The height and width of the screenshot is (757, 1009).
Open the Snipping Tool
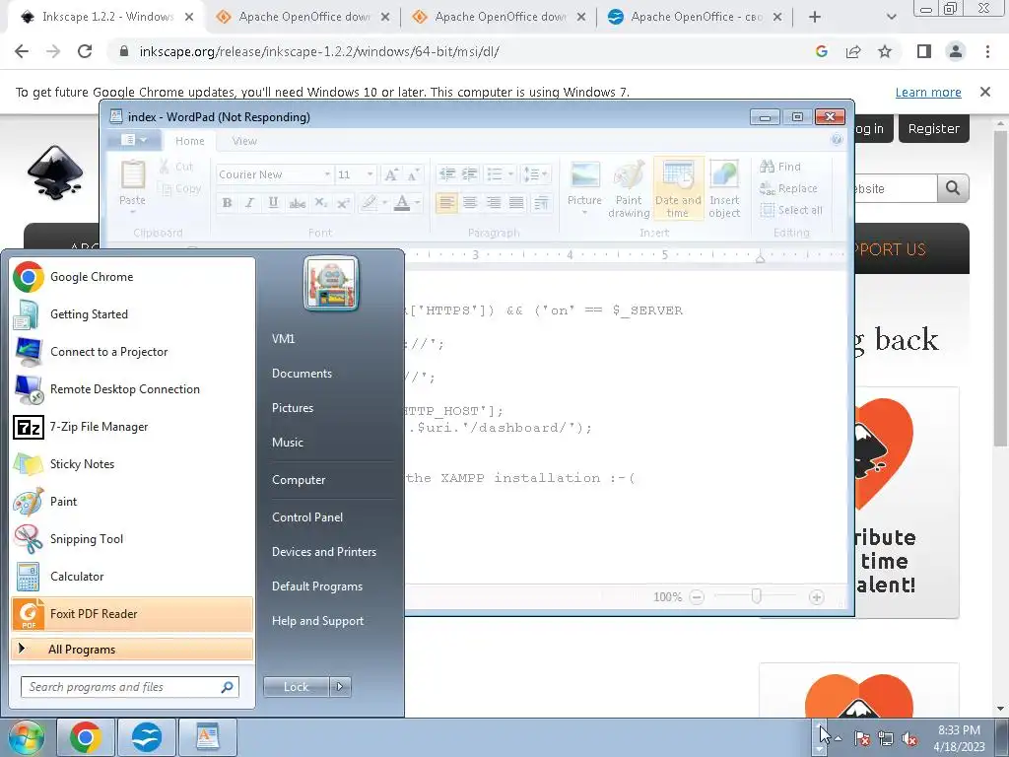tap(132, 539)
